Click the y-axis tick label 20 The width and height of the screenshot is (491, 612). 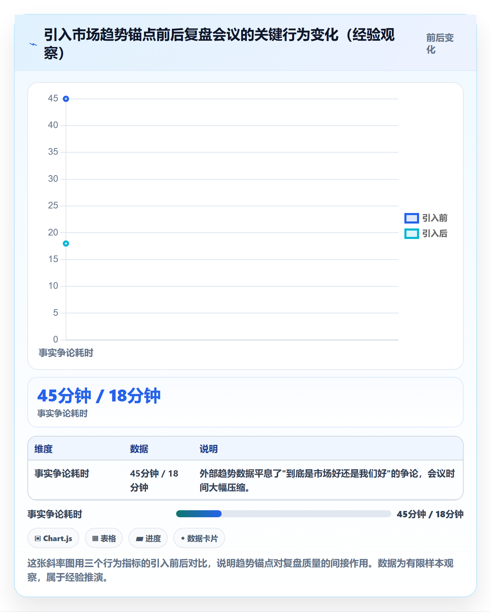(x=53, y=232)
